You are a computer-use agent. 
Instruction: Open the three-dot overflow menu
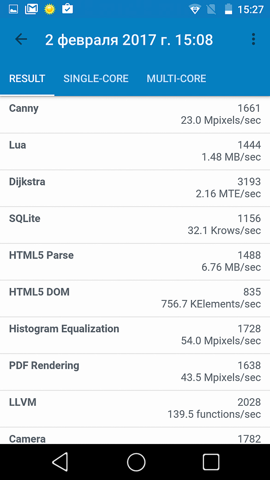pyautogui.click(x=253, y=40)
